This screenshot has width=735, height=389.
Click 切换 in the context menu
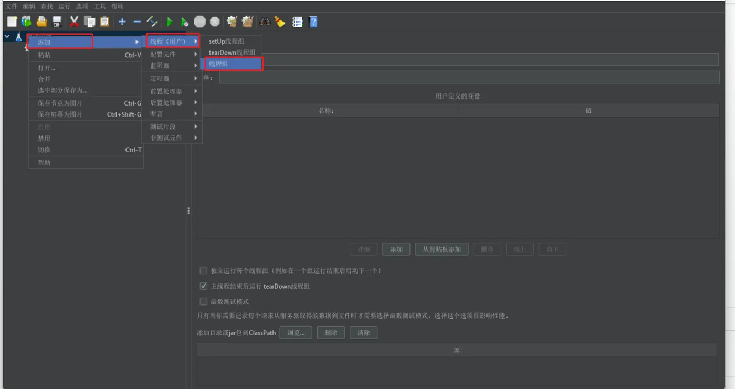86,150
